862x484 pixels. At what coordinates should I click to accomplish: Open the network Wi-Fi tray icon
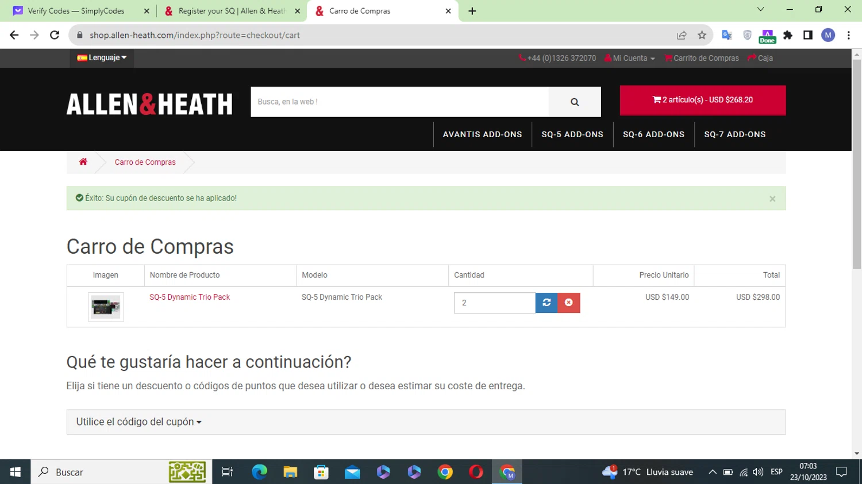tap(744, 472)
